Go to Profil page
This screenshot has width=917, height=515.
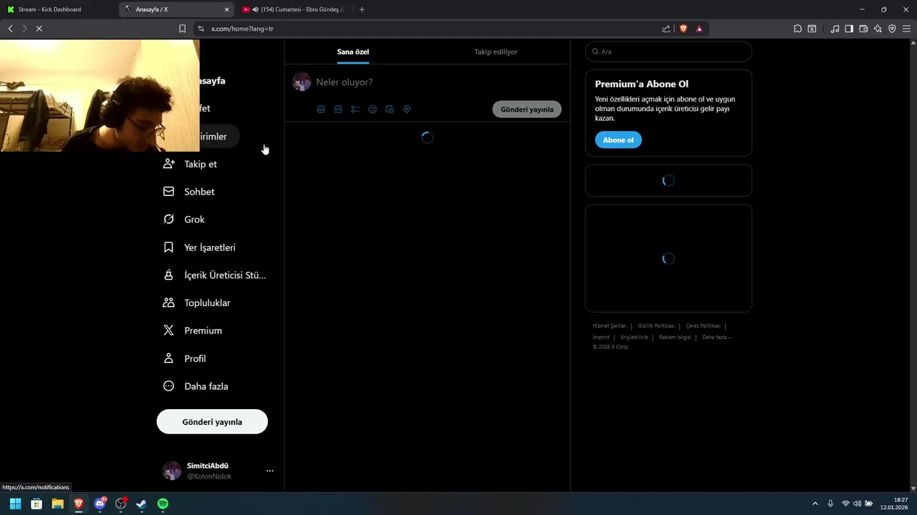[x=185, y=358]
